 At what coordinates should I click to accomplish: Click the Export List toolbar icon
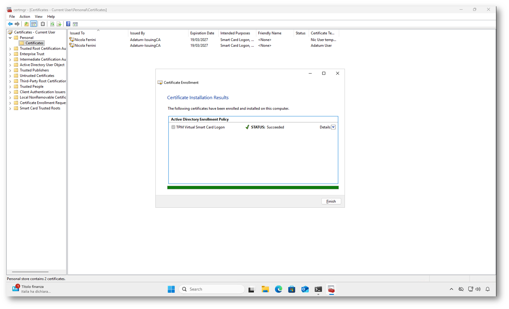pyautogui.click(x=59, y=24)
